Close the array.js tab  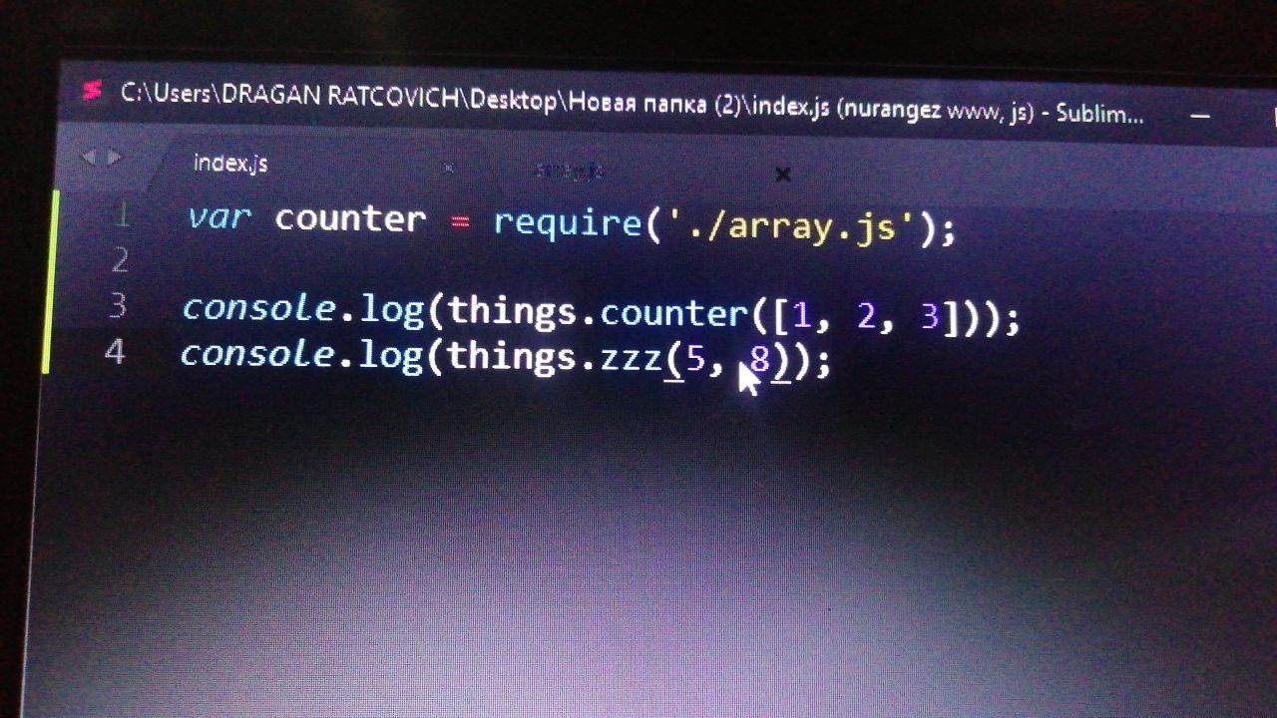click(783, 175)
